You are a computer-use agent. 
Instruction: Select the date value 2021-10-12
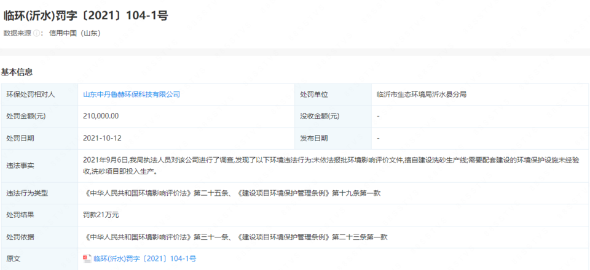pyautogui.click(x=103, y=138)
